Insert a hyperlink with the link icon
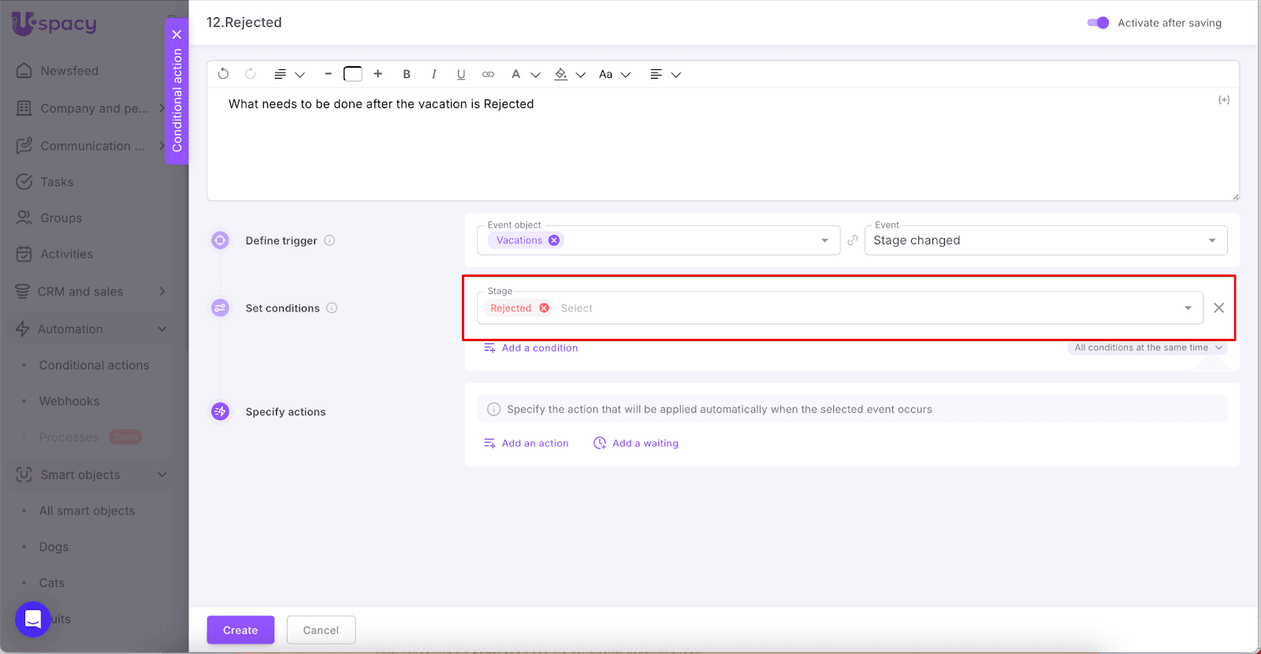The width and height of the screenshot is (1261, 654). click(489, 74)
